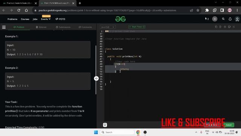Viewport: 241px width, 136px height.
Task: Click the Example 1 heading
Action: pos(12,36)
